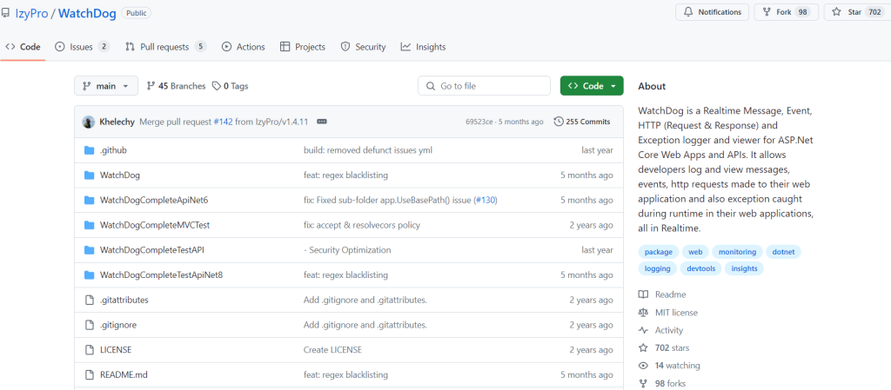Click the fork icon in Fork button
Image resolution: width=891 pixels, height=390 pixels.
pyautogui.click(x=767, y=12)
